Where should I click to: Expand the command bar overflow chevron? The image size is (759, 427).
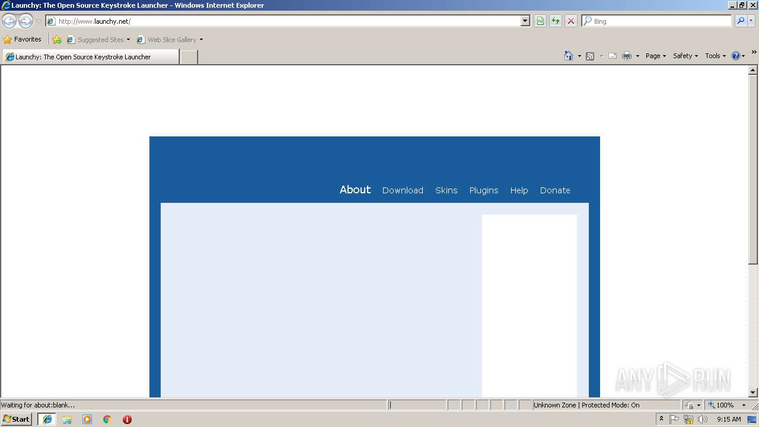tap(754, 52)
